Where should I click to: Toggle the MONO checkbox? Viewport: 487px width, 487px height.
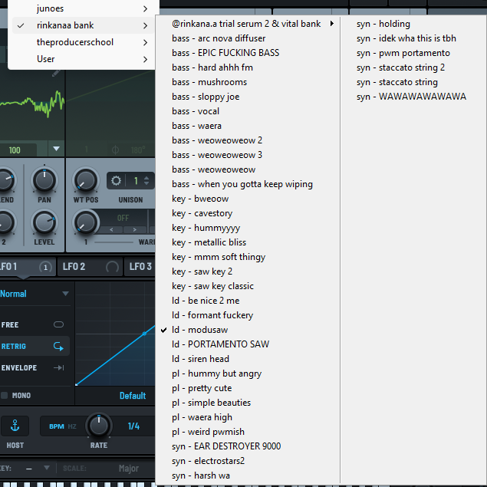click(5, 396)
